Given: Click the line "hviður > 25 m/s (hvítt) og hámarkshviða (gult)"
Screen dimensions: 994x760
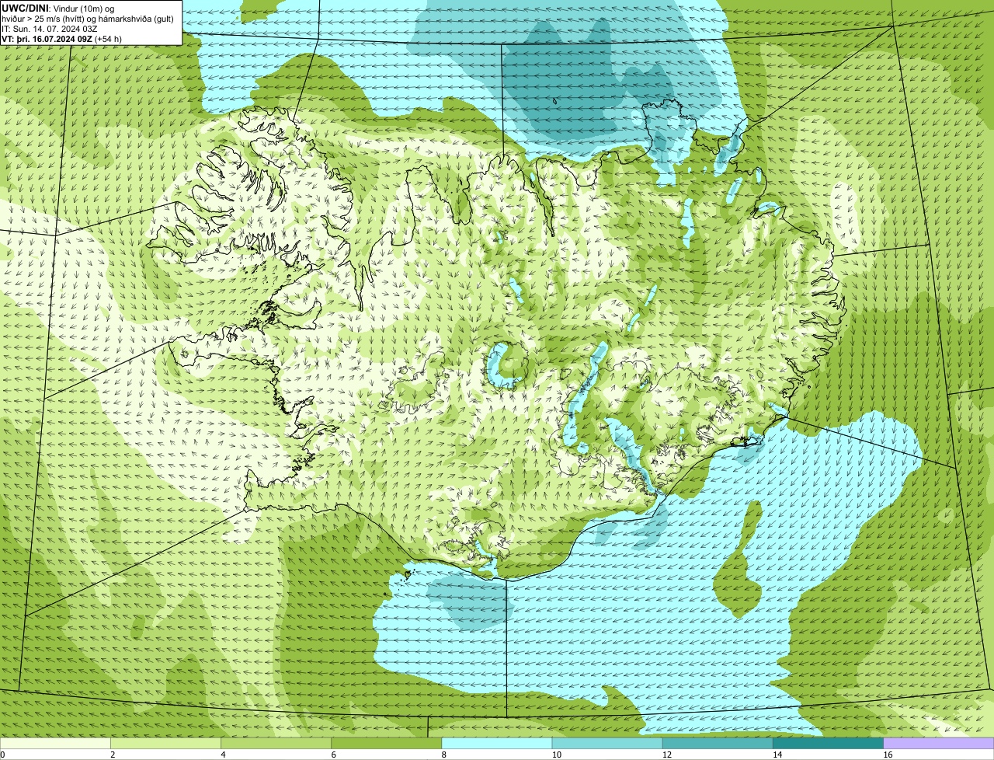Looking at the screenshot, I should 88,18.
